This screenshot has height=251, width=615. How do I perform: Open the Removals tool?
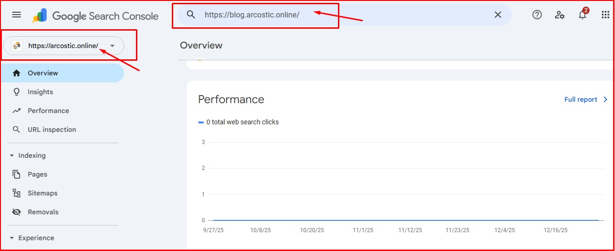coord(43,212)
